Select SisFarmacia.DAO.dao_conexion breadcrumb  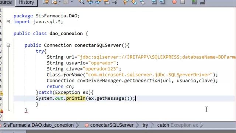click(x=38, y=125)
